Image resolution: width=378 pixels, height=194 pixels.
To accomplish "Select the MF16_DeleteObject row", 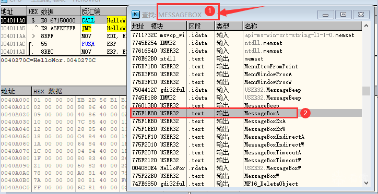I will [x=246, y=184].
